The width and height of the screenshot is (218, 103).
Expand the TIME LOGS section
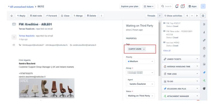[181, 74]
